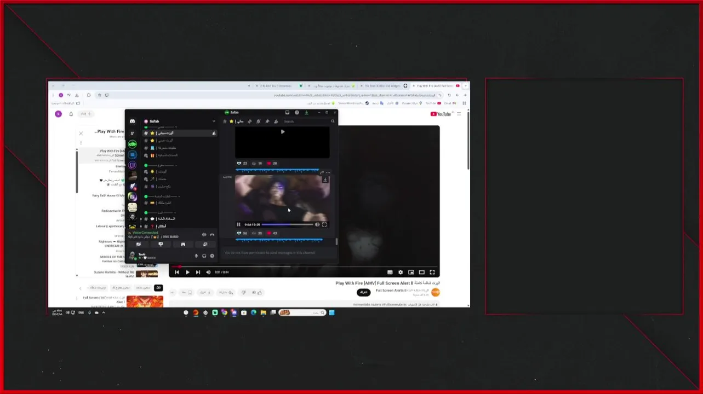
Task: Dislike the YouTube video thumbs down
Action: (x=244, y=292)
